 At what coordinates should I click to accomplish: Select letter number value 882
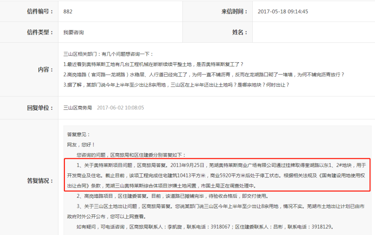(68, 11)
